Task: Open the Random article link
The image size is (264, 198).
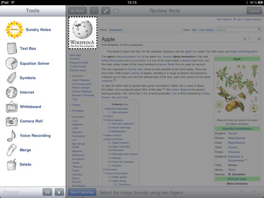Action: pyautogui.click(x=78, y=71)
